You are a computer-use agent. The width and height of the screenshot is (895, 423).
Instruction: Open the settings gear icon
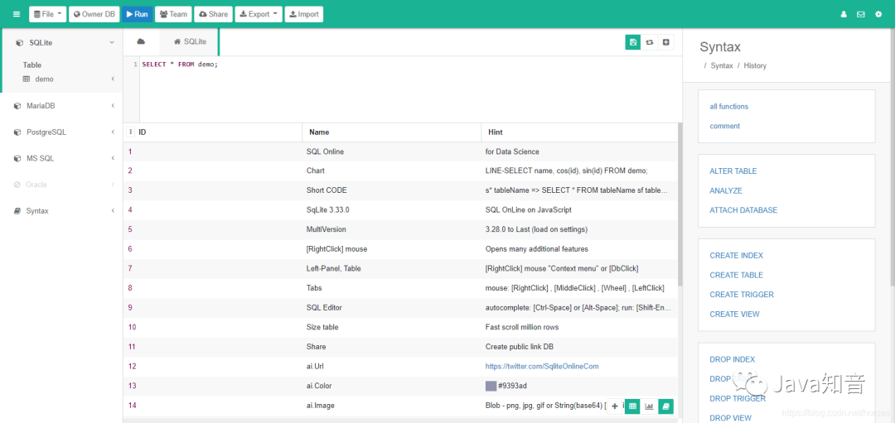coord(878,14)
